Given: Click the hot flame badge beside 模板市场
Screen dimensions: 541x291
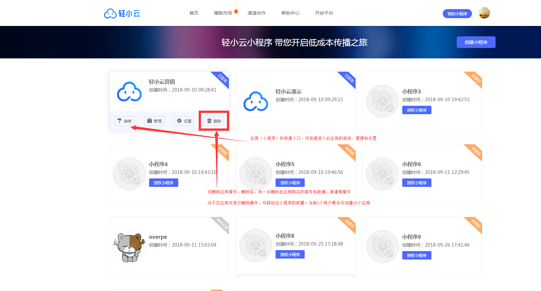Looking at the screenshot, I should (x=236, y=11).
